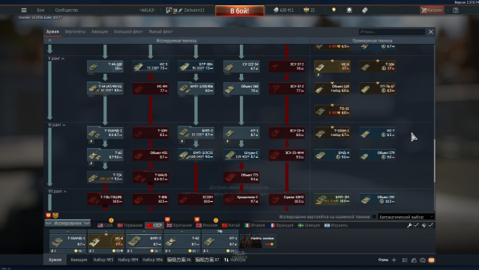Select the ИС-3 tank in tree
Screen dimensions: 479x270
pos(151,67)
